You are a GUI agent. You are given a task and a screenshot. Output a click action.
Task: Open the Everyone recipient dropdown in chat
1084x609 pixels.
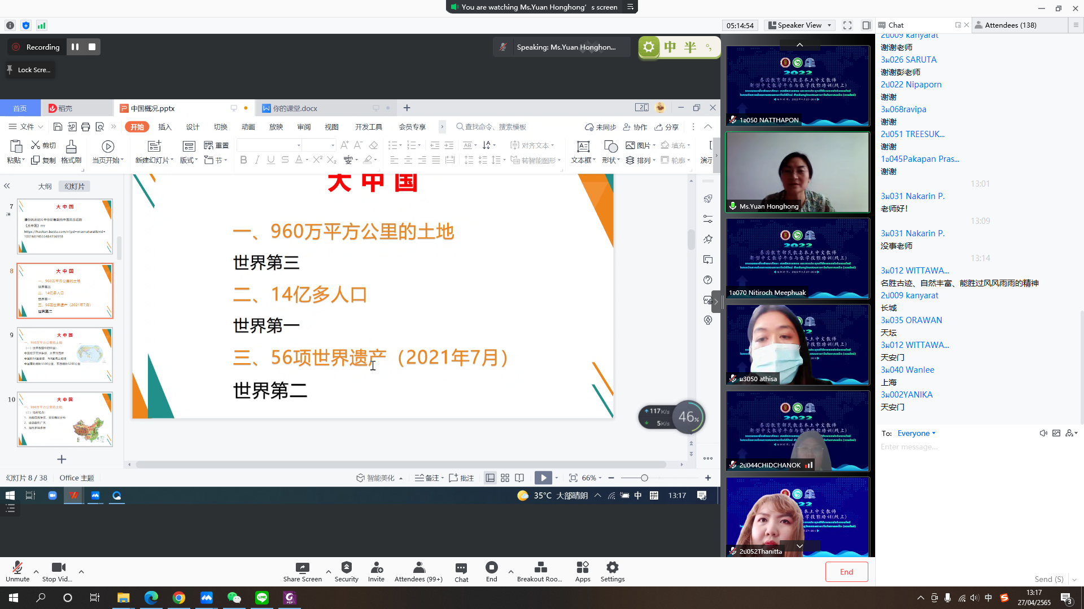coord(916,433)
